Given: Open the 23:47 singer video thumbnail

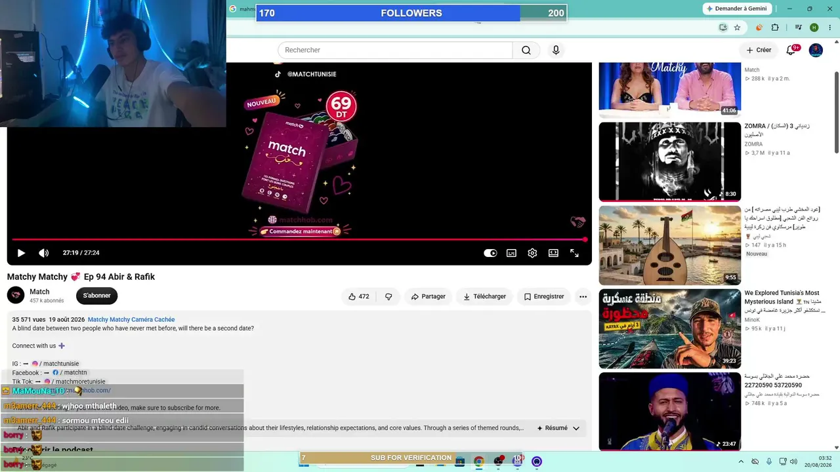Looking at the screenshot, I should click(x=669, y=412).
